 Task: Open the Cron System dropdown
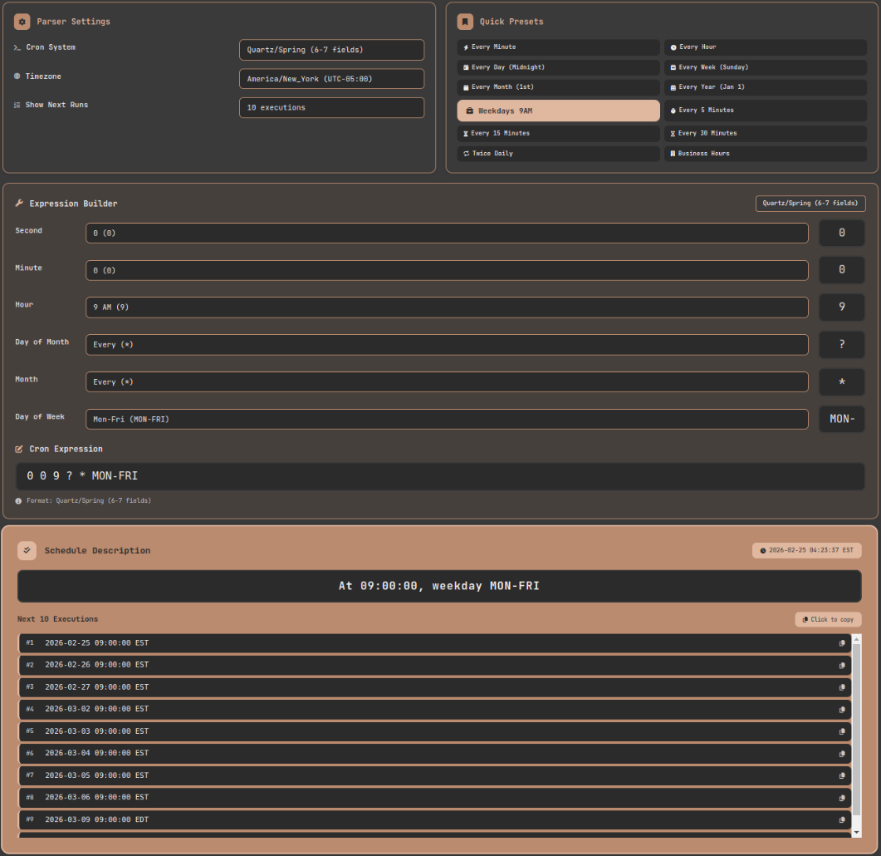click(x=331, y=49)
